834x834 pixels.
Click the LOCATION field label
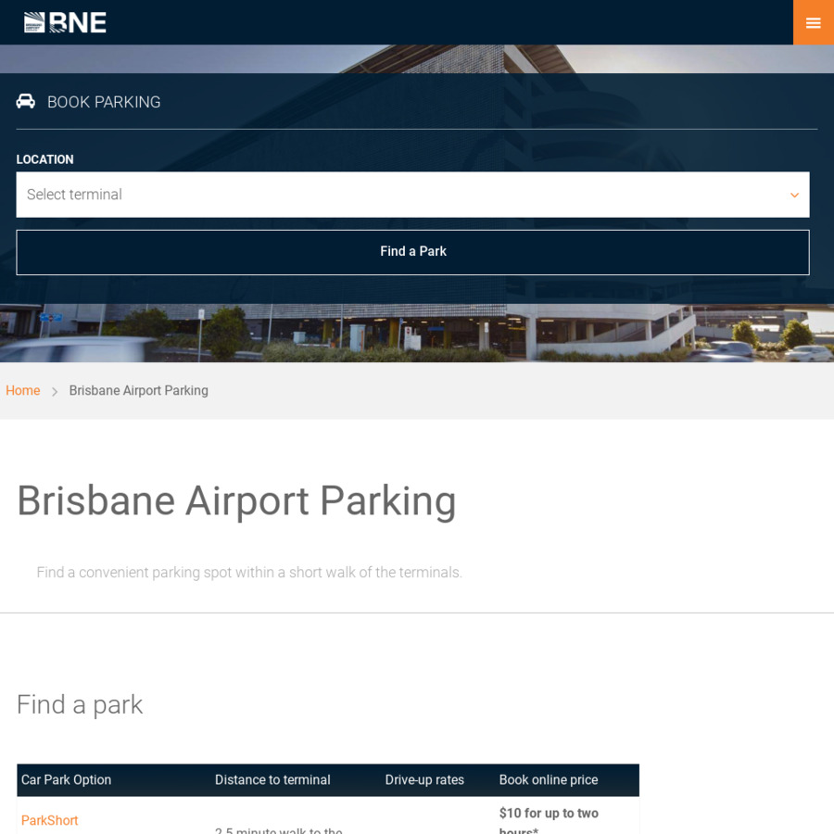[44, 159]
